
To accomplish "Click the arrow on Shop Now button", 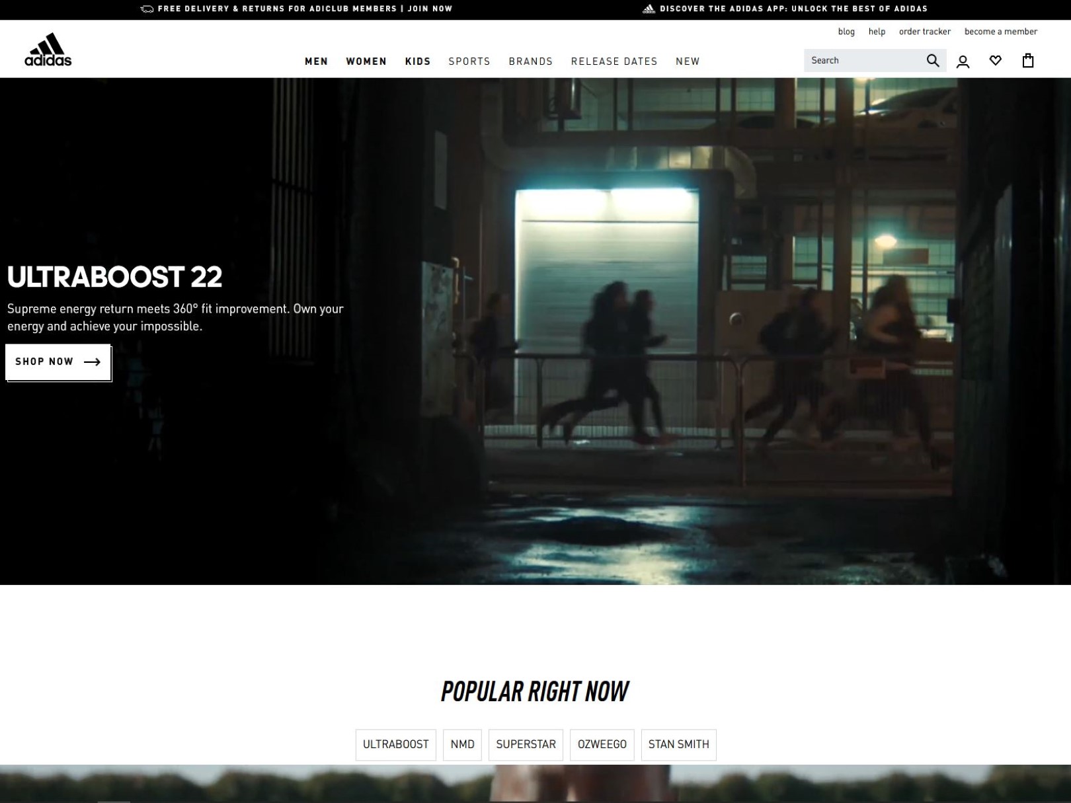I will point(92,362).
